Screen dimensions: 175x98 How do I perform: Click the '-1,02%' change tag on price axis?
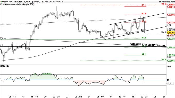click(170, 35)
